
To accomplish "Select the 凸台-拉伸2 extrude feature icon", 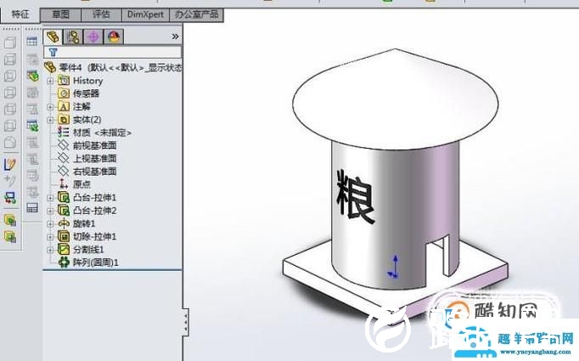I will (64, 211).
